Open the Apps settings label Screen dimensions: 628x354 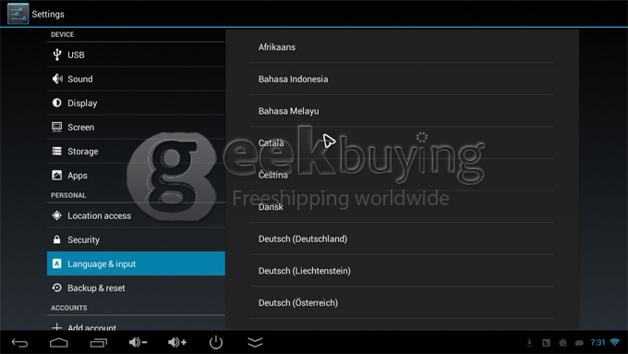78,176
